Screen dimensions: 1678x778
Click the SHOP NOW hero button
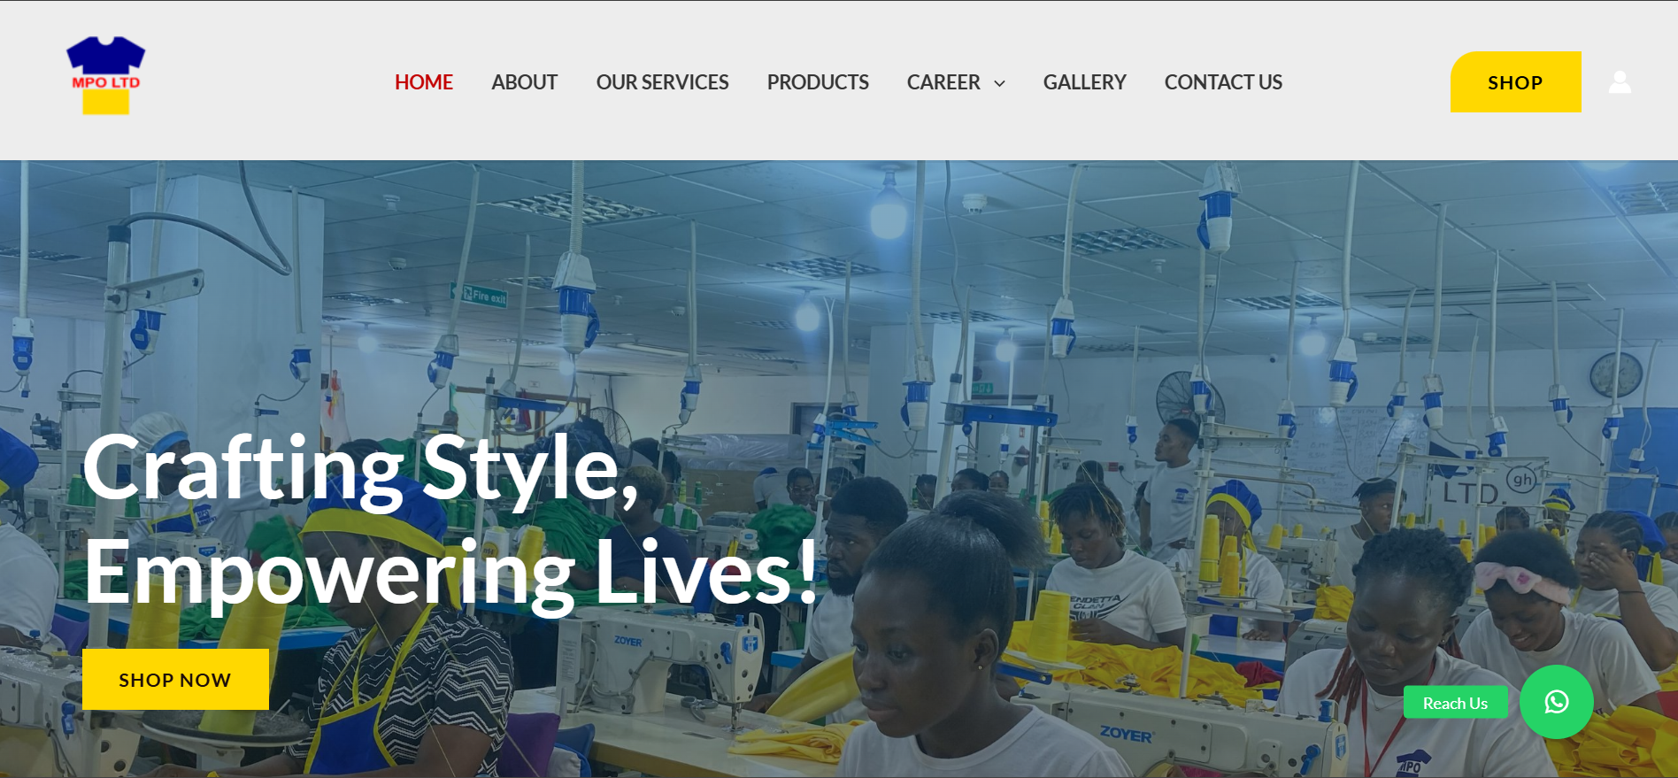[x=175, y=680]
